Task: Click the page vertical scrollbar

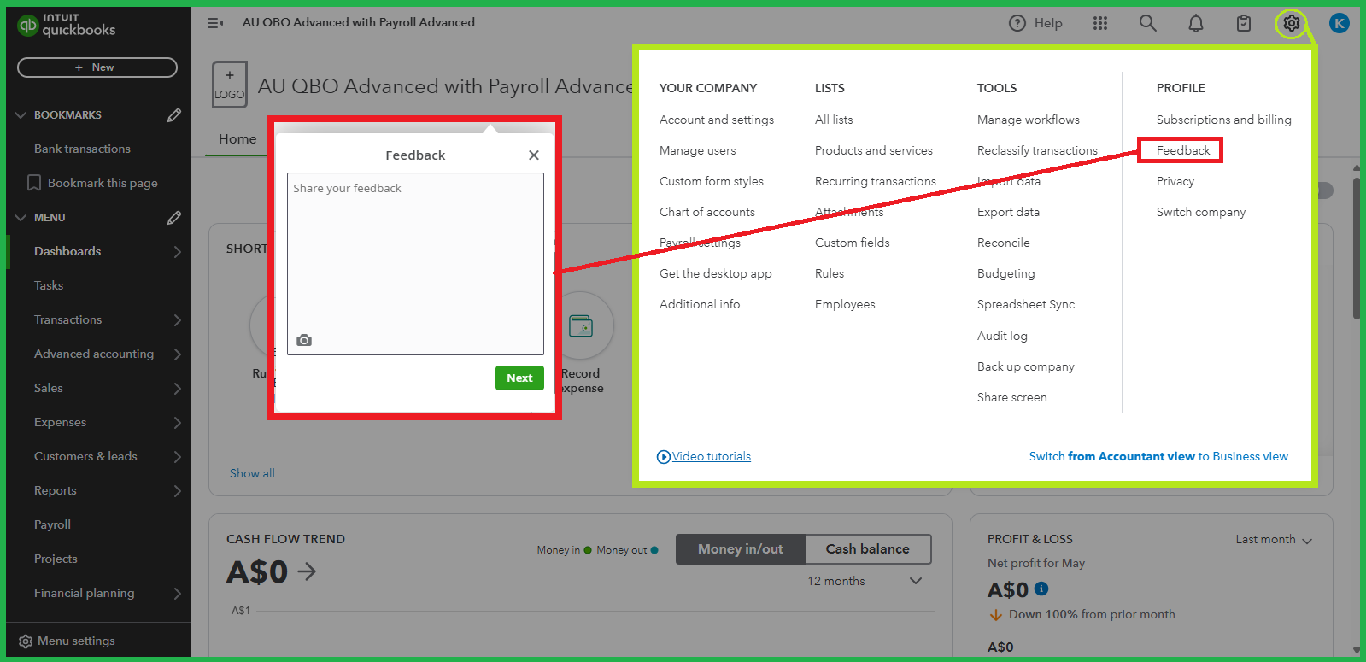Action: [1357, 248]
